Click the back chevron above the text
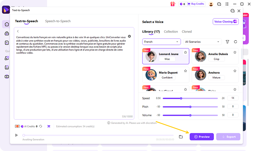 coord(18,31)
